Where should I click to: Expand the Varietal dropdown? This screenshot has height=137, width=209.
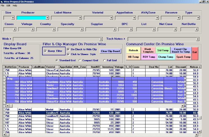point(111,18)
